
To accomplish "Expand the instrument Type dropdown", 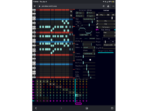I will [89, 19].
